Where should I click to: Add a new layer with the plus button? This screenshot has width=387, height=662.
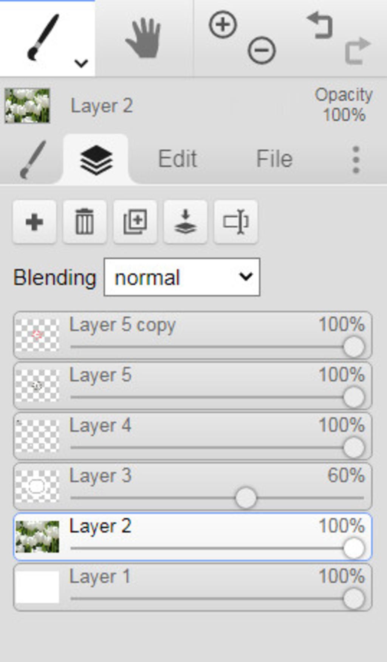[34, 222]
